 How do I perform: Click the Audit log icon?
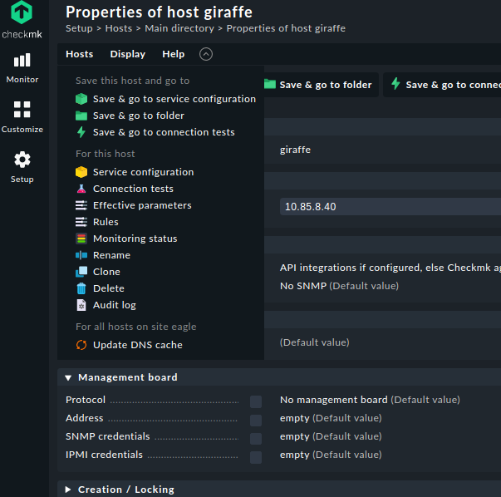click(81, 305)
